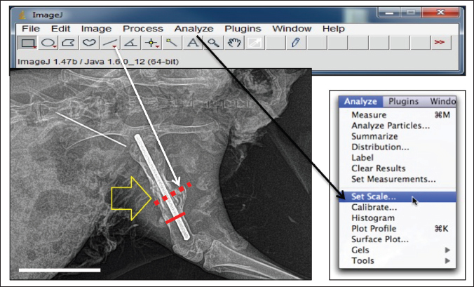Open the File menu in ImageJ

(30, 29)
